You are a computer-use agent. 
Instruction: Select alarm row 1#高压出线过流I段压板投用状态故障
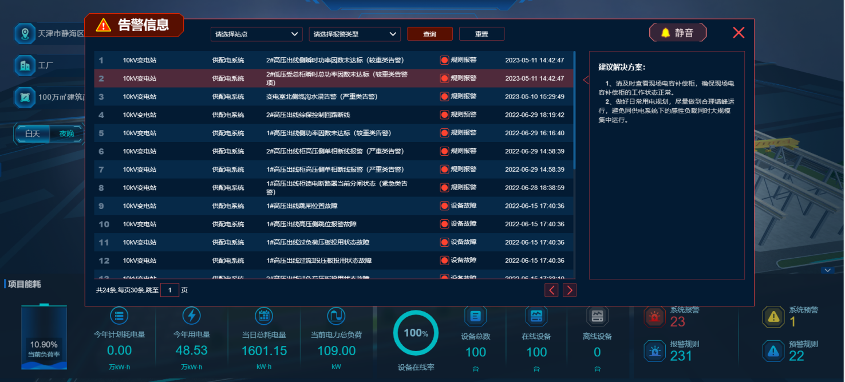point(333,261)
